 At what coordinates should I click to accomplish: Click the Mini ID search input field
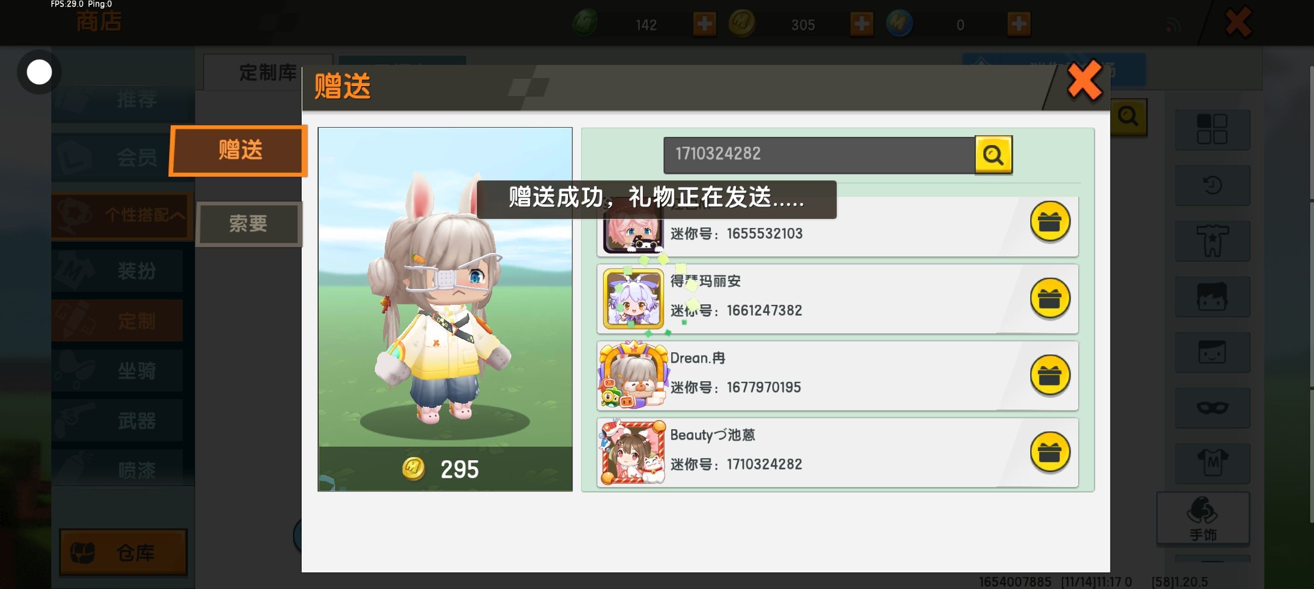[819, 155]
